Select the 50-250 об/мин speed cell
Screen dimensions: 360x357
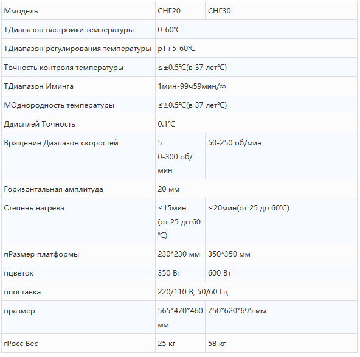[x=281, y=156]
